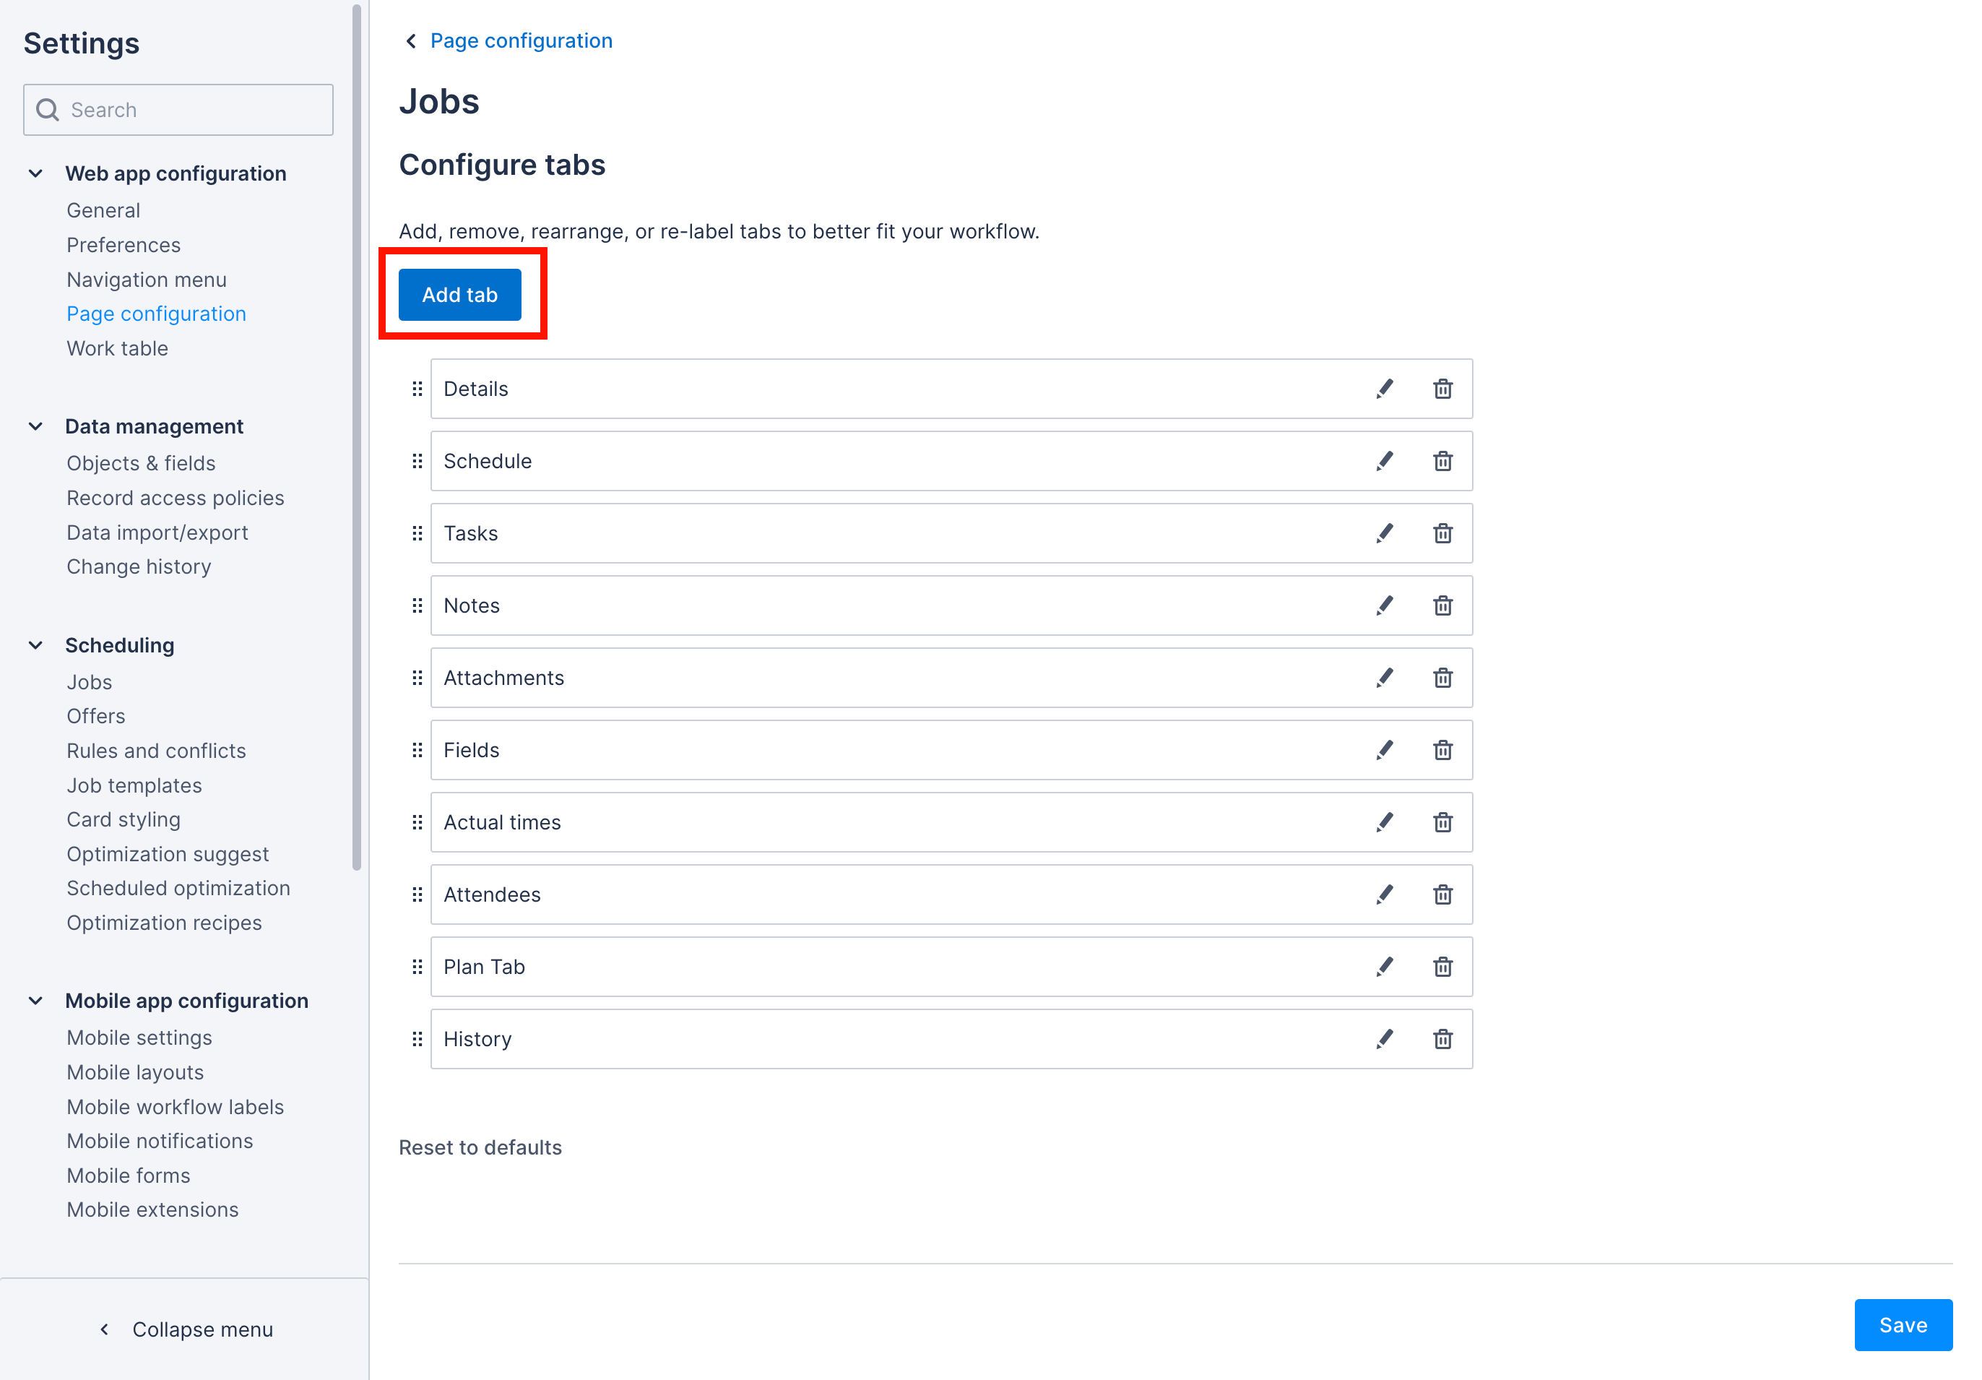Collapse the Mobile app configuration section
Screen dimensions: 1982x1380
[x=35, y=1000]
